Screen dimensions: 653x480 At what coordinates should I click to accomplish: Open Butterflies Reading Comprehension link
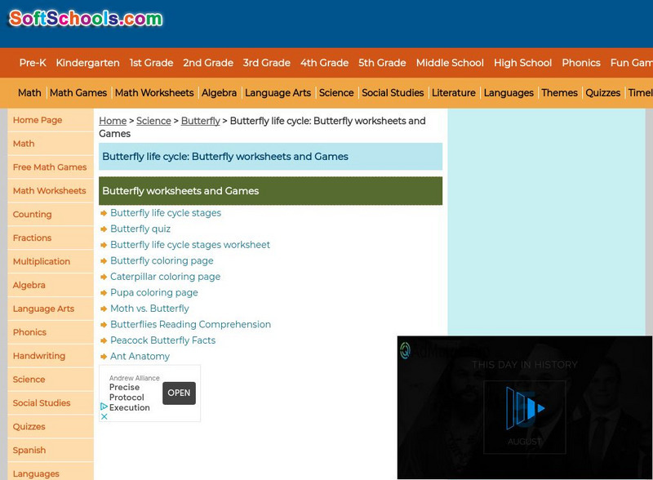pyautogui.click(x=190, y=324)
